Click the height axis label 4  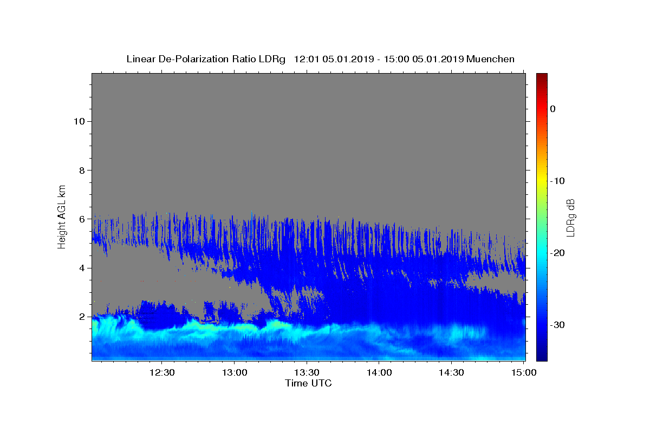pyautogui.click(x=81, y=268)
